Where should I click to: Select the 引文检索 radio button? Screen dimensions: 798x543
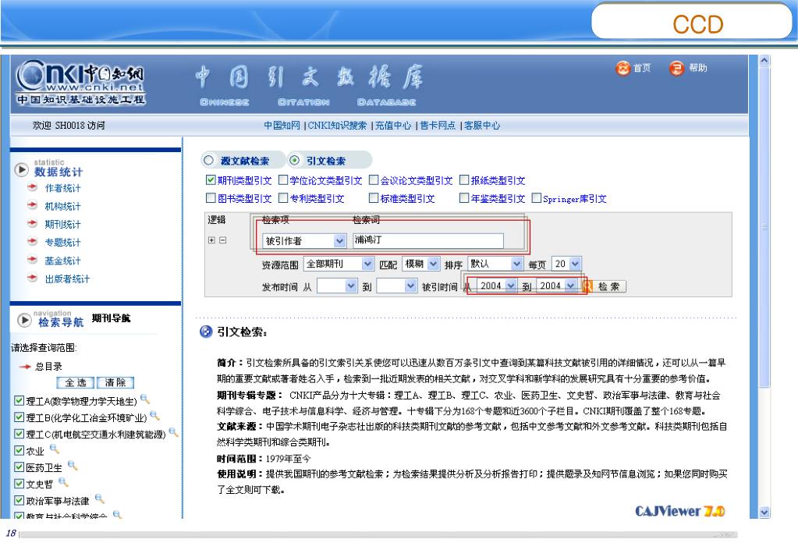[x=294, y=160]
